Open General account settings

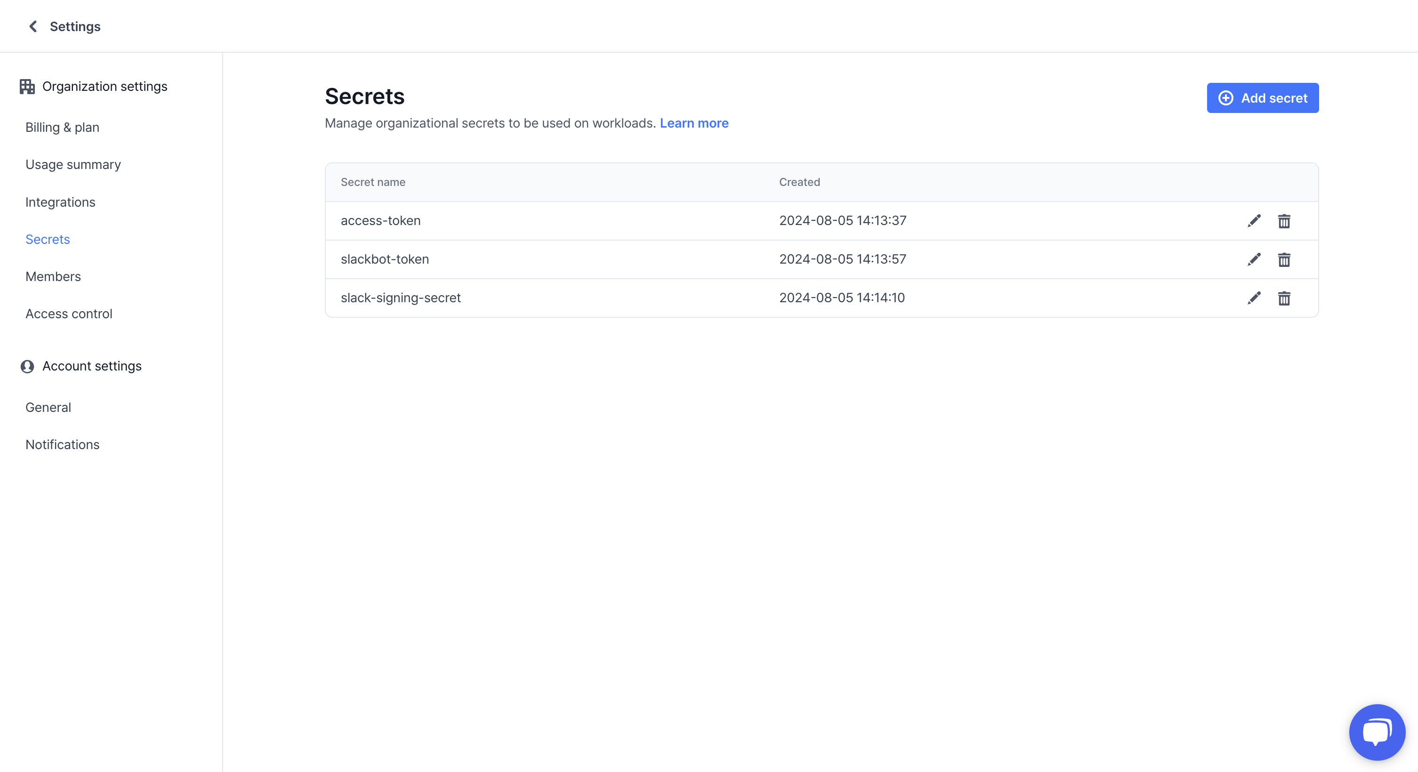coord(48,407)
